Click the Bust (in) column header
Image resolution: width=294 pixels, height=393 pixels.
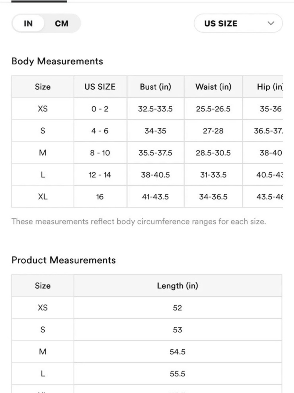(x=156, y=87)
